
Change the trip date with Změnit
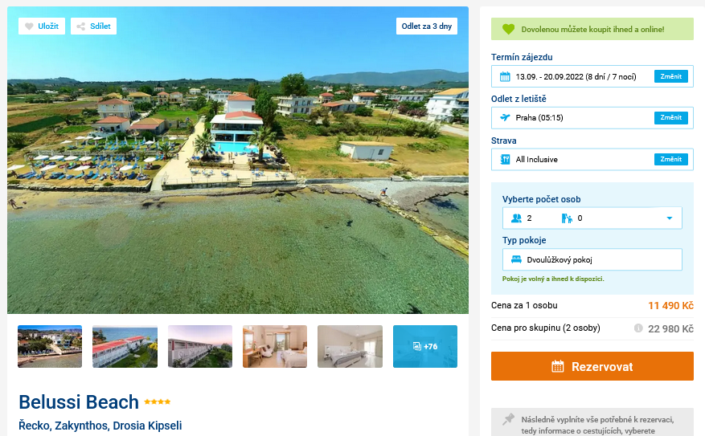(x=670, y=76)
